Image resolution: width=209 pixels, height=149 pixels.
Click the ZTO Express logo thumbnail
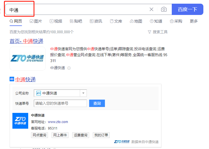pyautogui.click(x=28, y=59)
